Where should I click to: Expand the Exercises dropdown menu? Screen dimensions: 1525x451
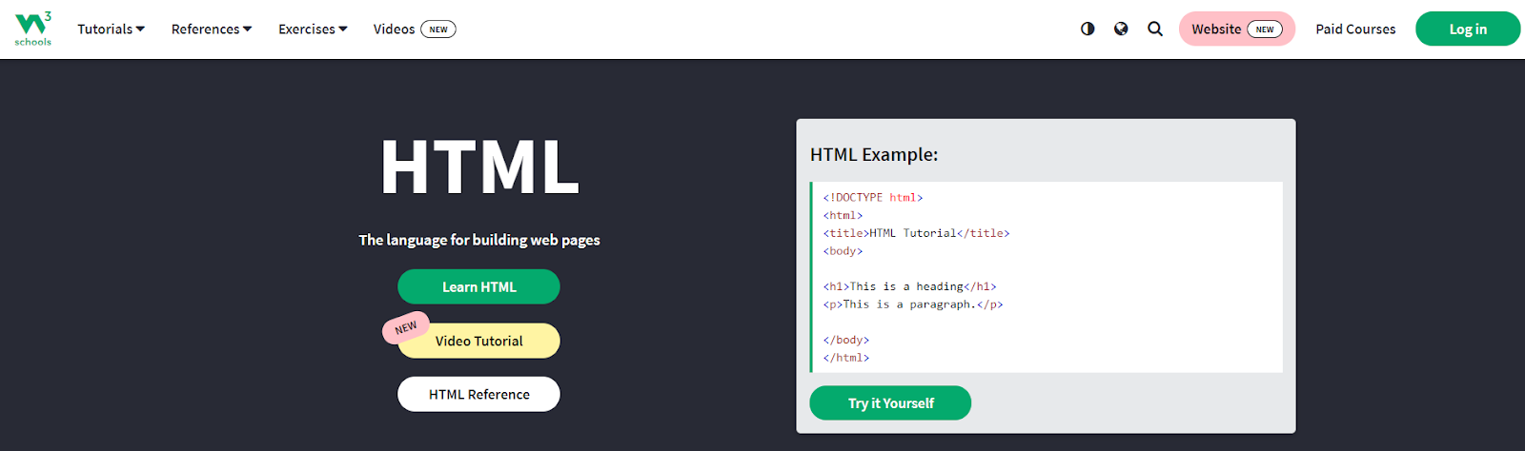click(x=313, y=29)
